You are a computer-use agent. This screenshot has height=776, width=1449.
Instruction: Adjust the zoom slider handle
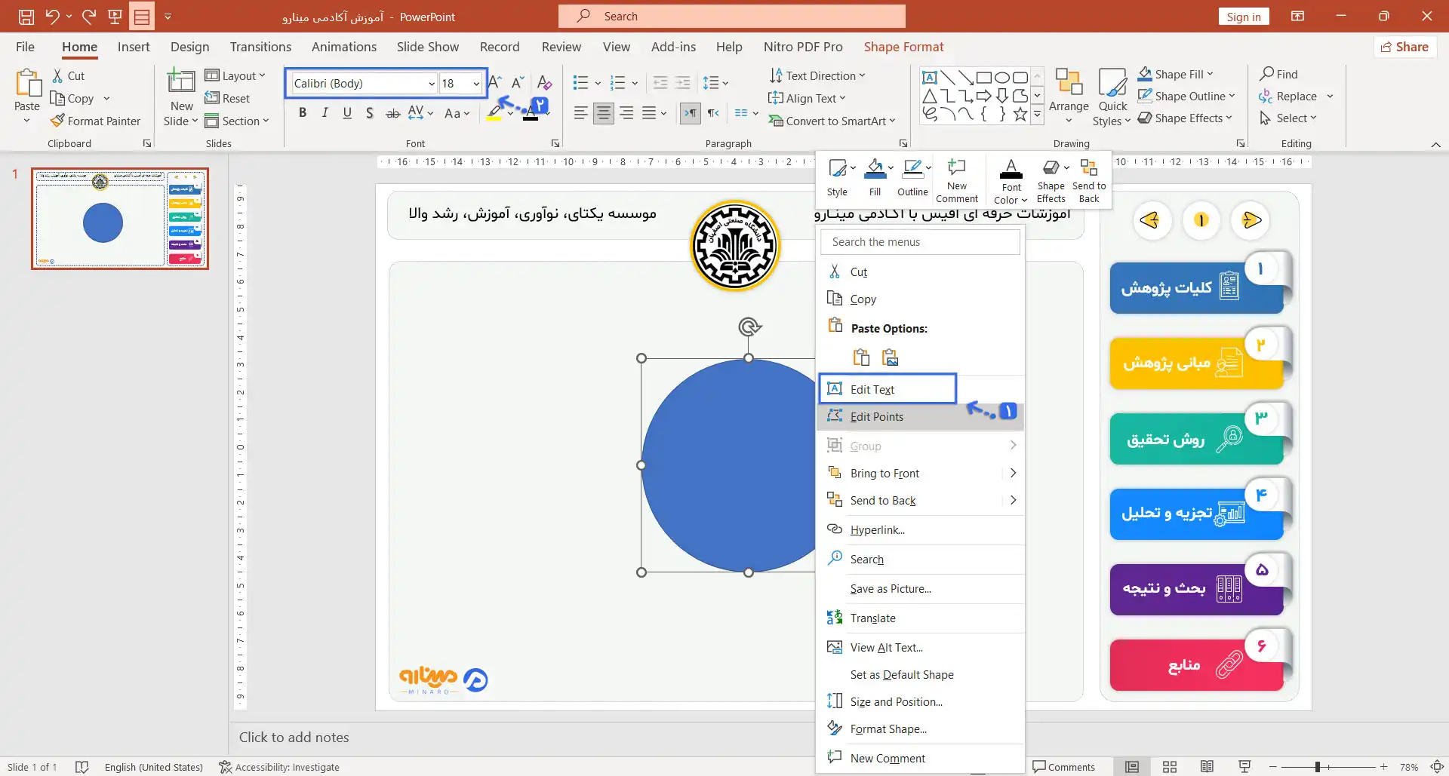tap(1318, 767)
